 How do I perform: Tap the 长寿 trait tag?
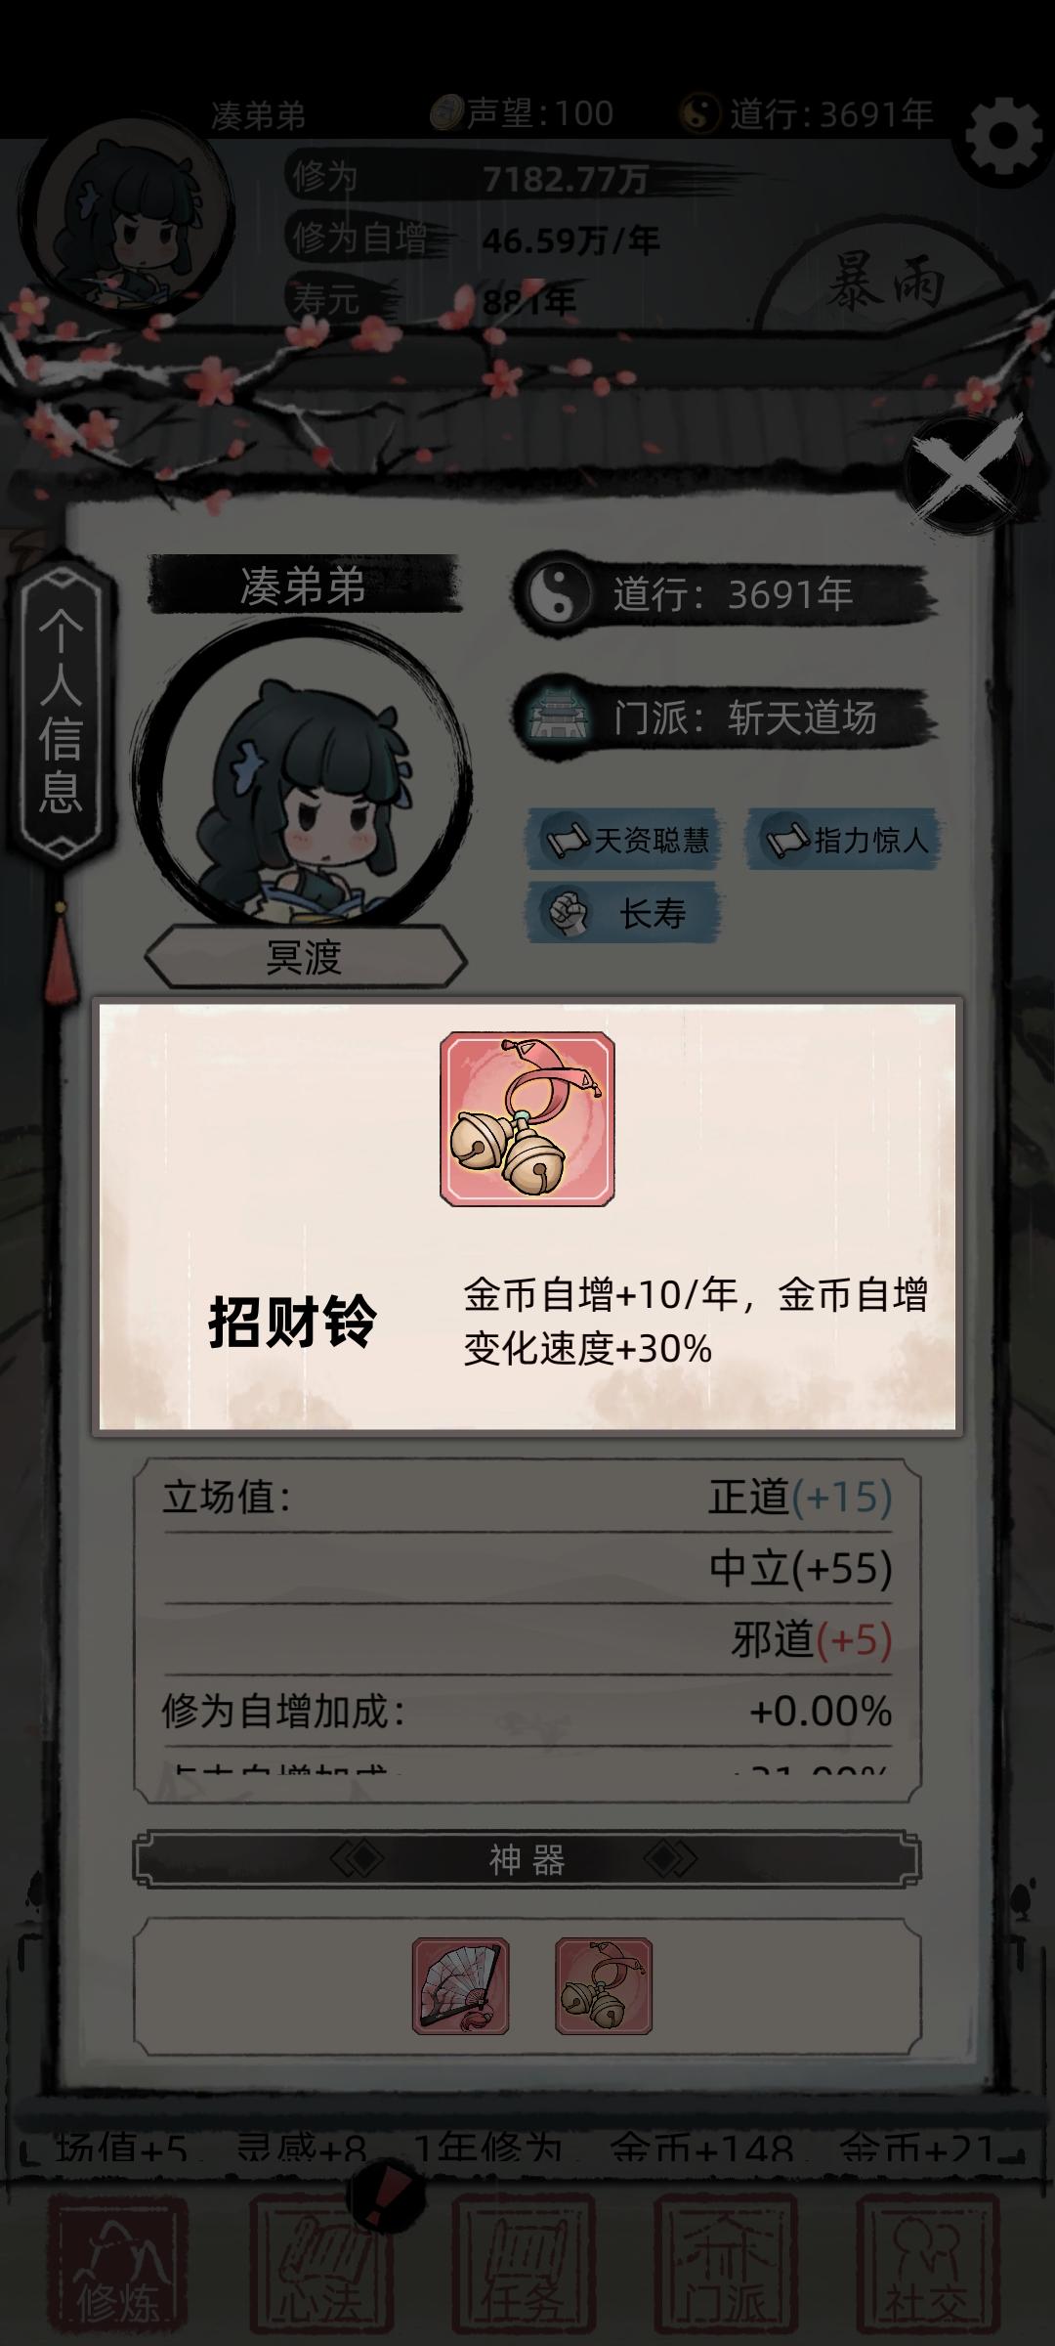point(625,913)
